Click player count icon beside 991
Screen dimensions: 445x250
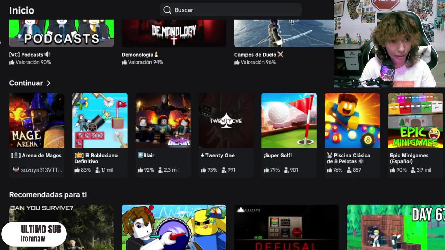pyautogui.click(x=224, y=170)
